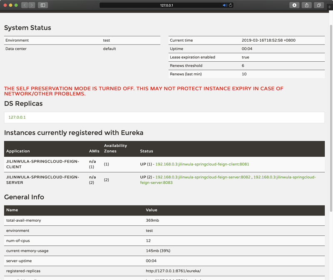Select the num-of-cpus row name

coord(18,241)
